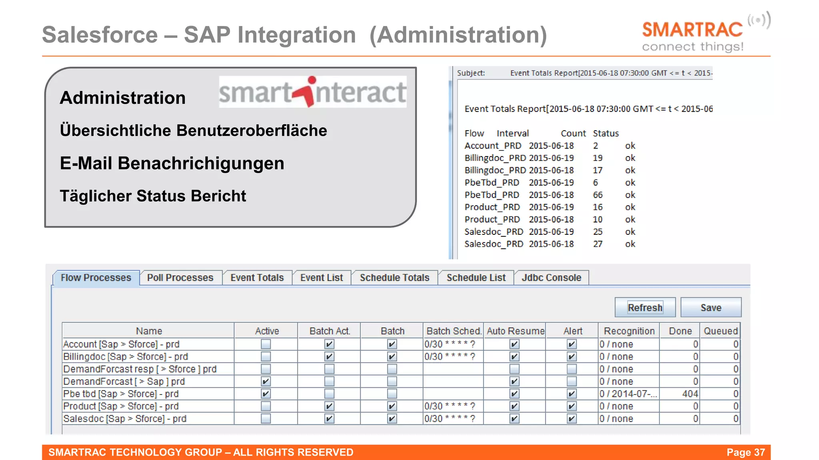The height and width of the screenshot is (460, 819).
Task: Open the Flow Processes tab
Action: (x=96, y=278)
